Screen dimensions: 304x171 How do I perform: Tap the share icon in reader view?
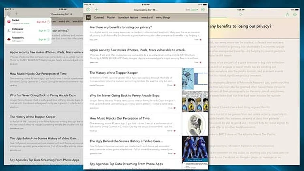click(x=287, y=14)
